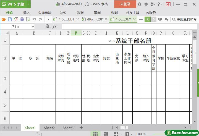Click the open folder icon in toolbar
This screenshot has width=199, height=136.
coord(4,19)
